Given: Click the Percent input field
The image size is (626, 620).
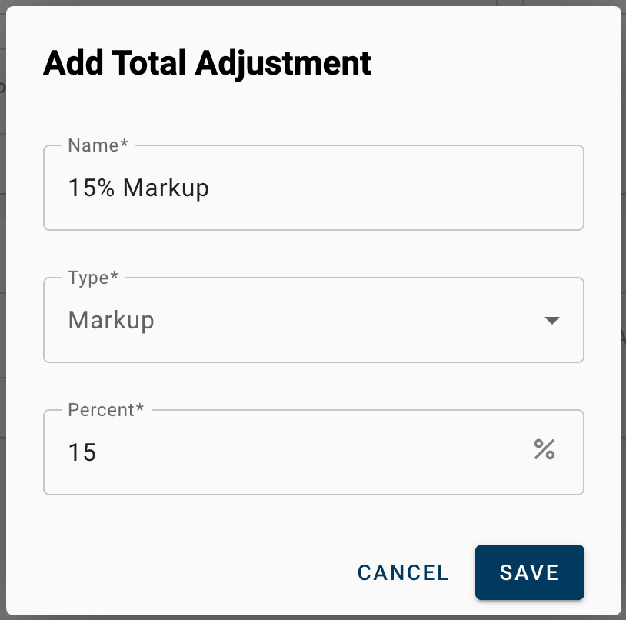Looking at the screenshot, I should (314, 452).
